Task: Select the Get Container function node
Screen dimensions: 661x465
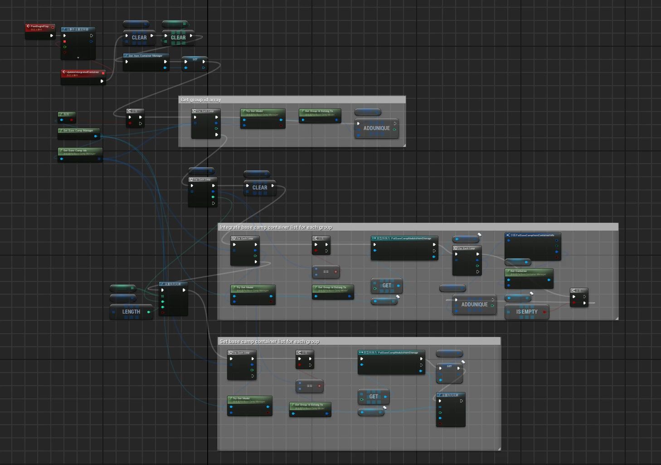Action: (x=529, y=272)
